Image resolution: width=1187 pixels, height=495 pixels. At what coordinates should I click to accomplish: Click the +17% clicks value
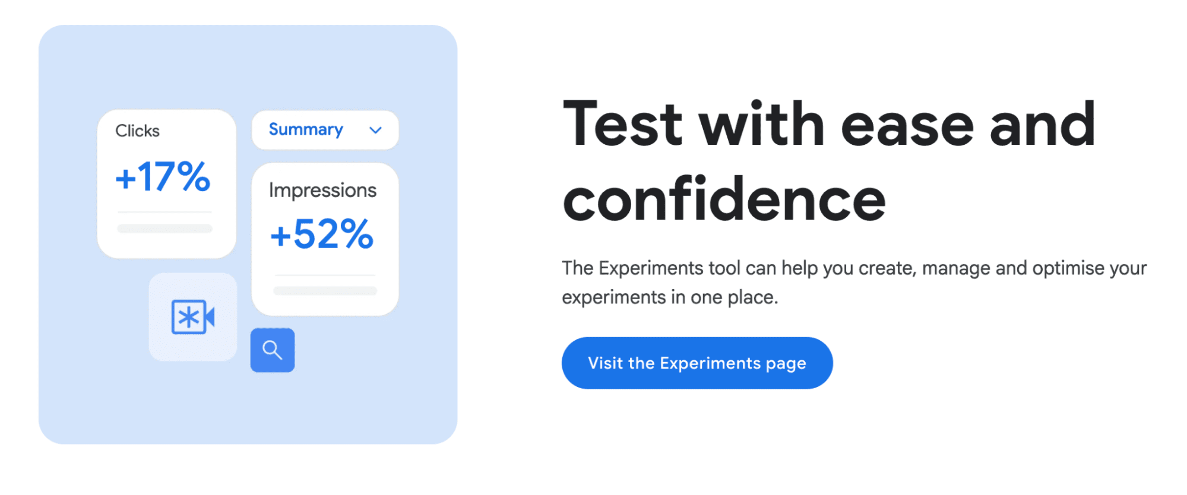(163, 177)
